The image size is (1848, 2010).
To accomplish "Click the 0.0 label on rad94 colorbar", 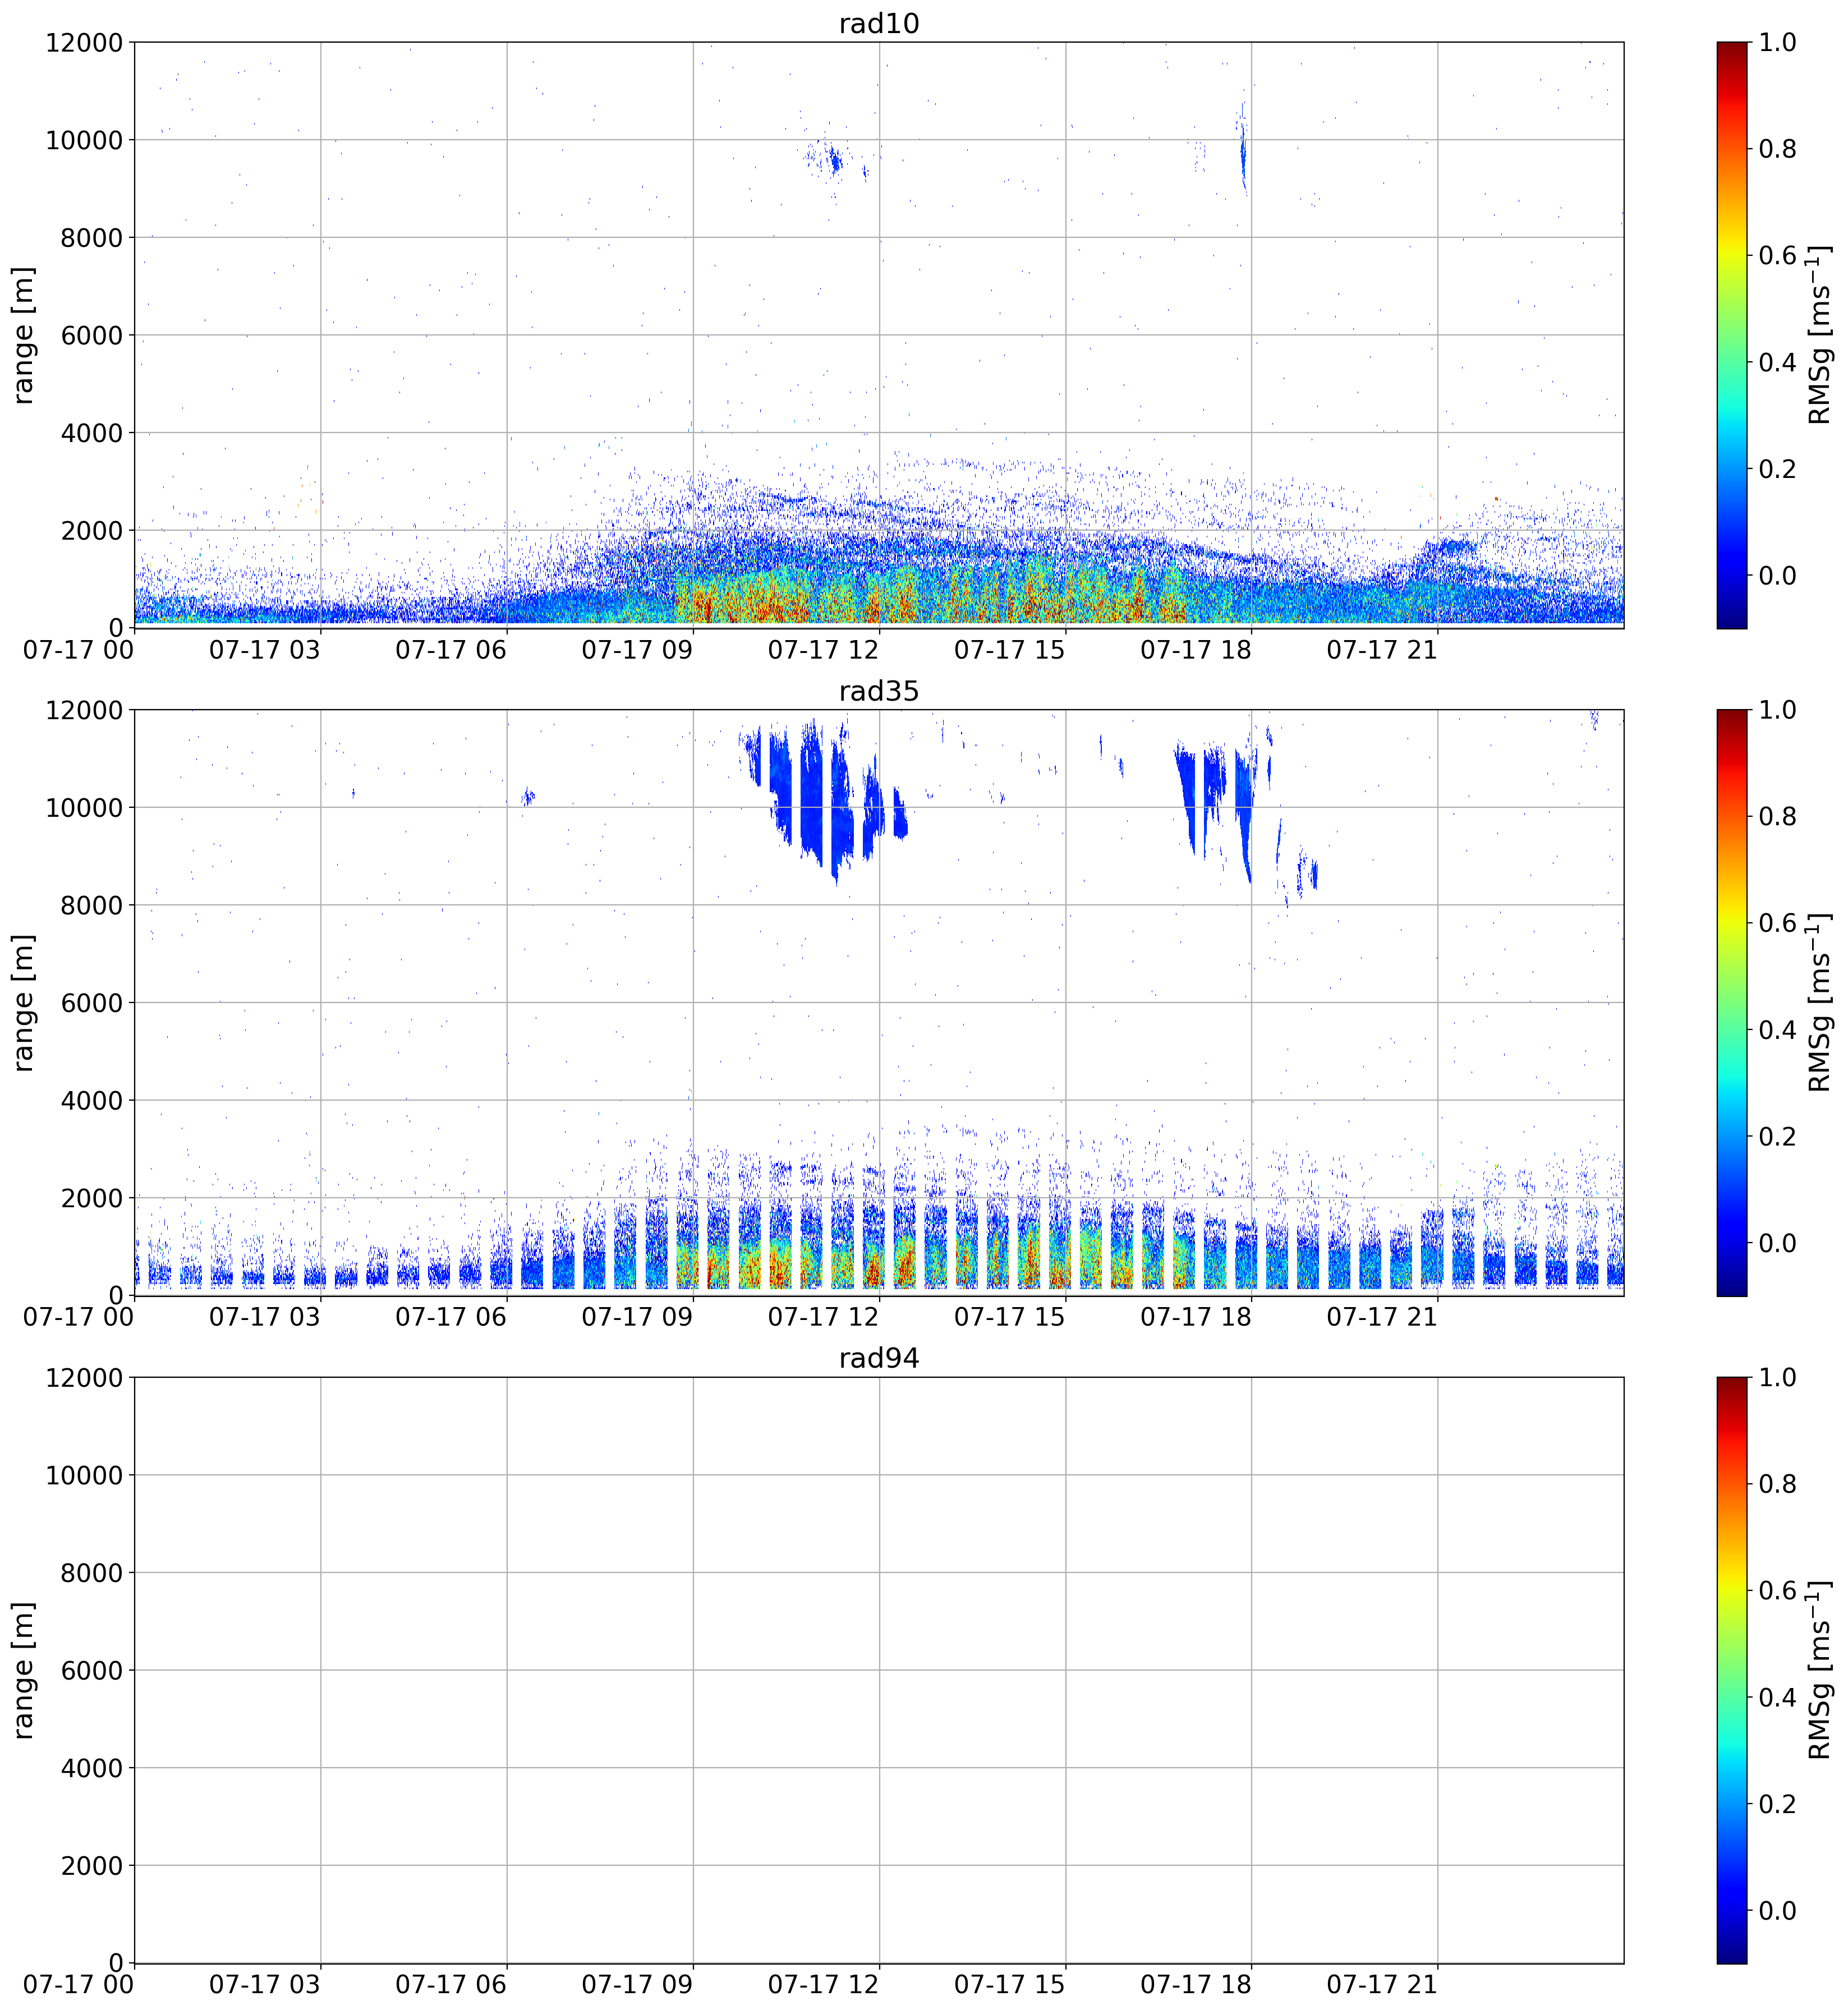I will pyautogui.click(x=1778, y=1910).
